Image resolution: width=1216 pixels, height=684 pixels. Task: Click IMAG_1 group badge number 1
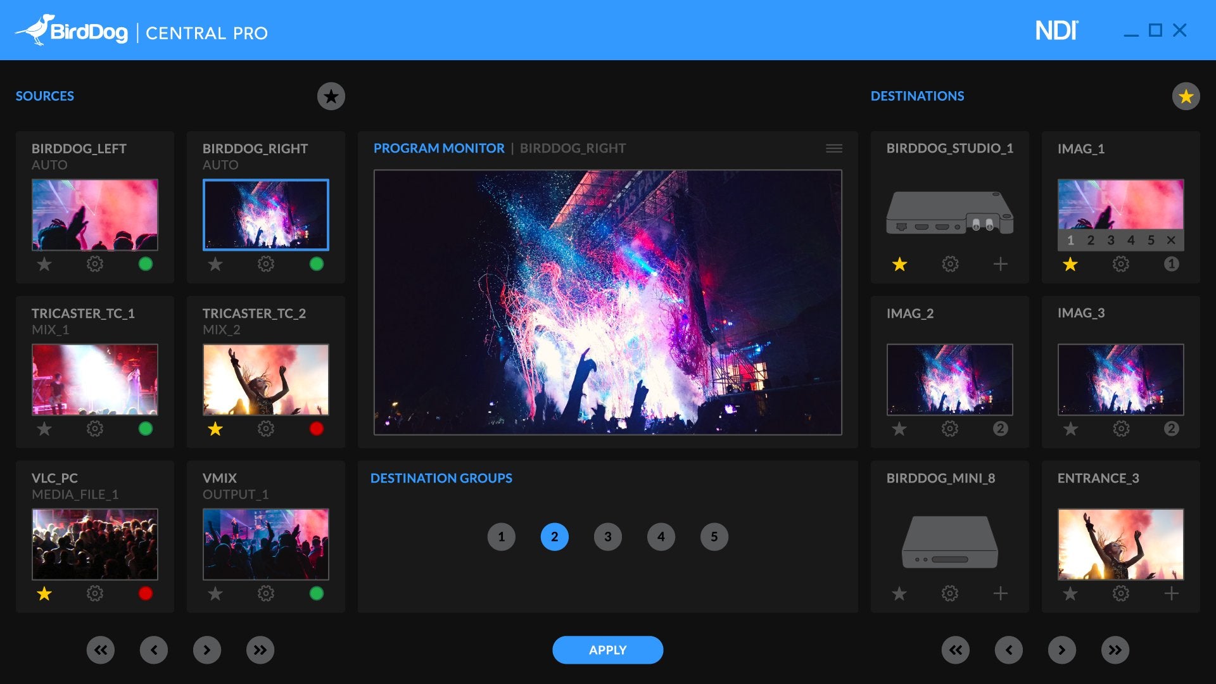[x=1172, y=264]
